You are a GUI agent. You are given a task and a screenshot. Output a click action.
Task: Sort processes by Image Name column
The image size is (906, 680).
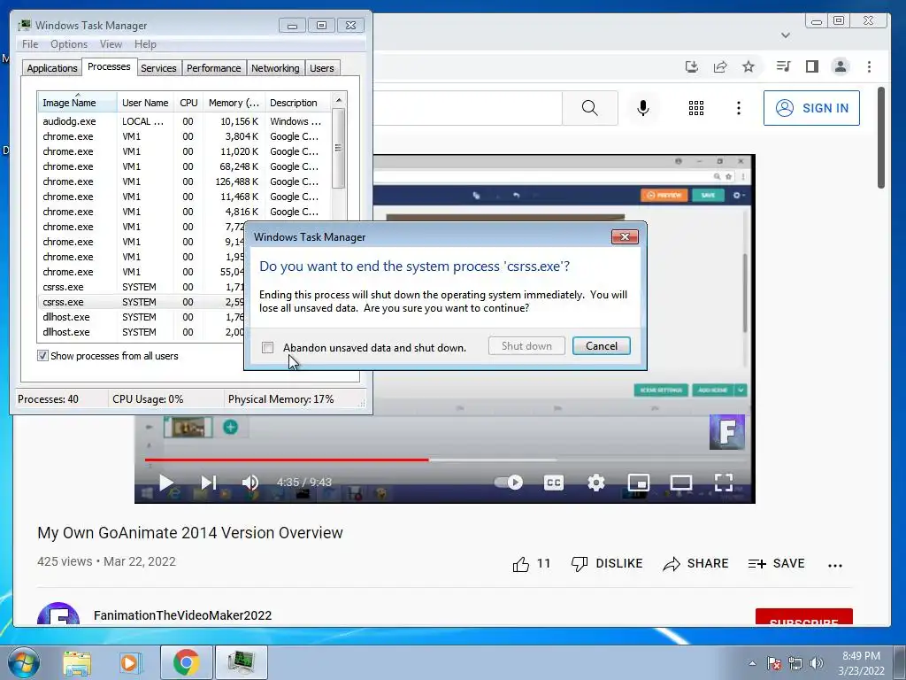[x=77, y=103]
